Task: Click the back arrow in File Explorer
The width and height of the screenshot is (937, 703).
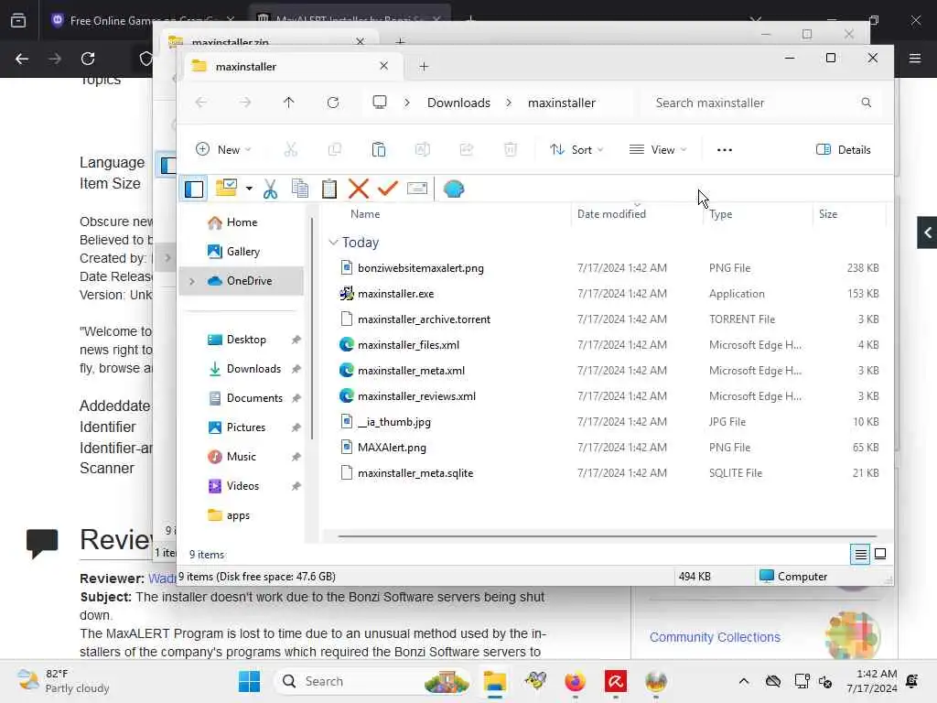Action: point(201,103)
